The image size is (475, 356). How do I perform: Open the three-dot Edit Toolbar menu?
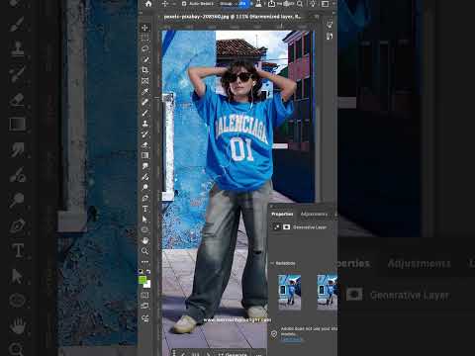144,262
